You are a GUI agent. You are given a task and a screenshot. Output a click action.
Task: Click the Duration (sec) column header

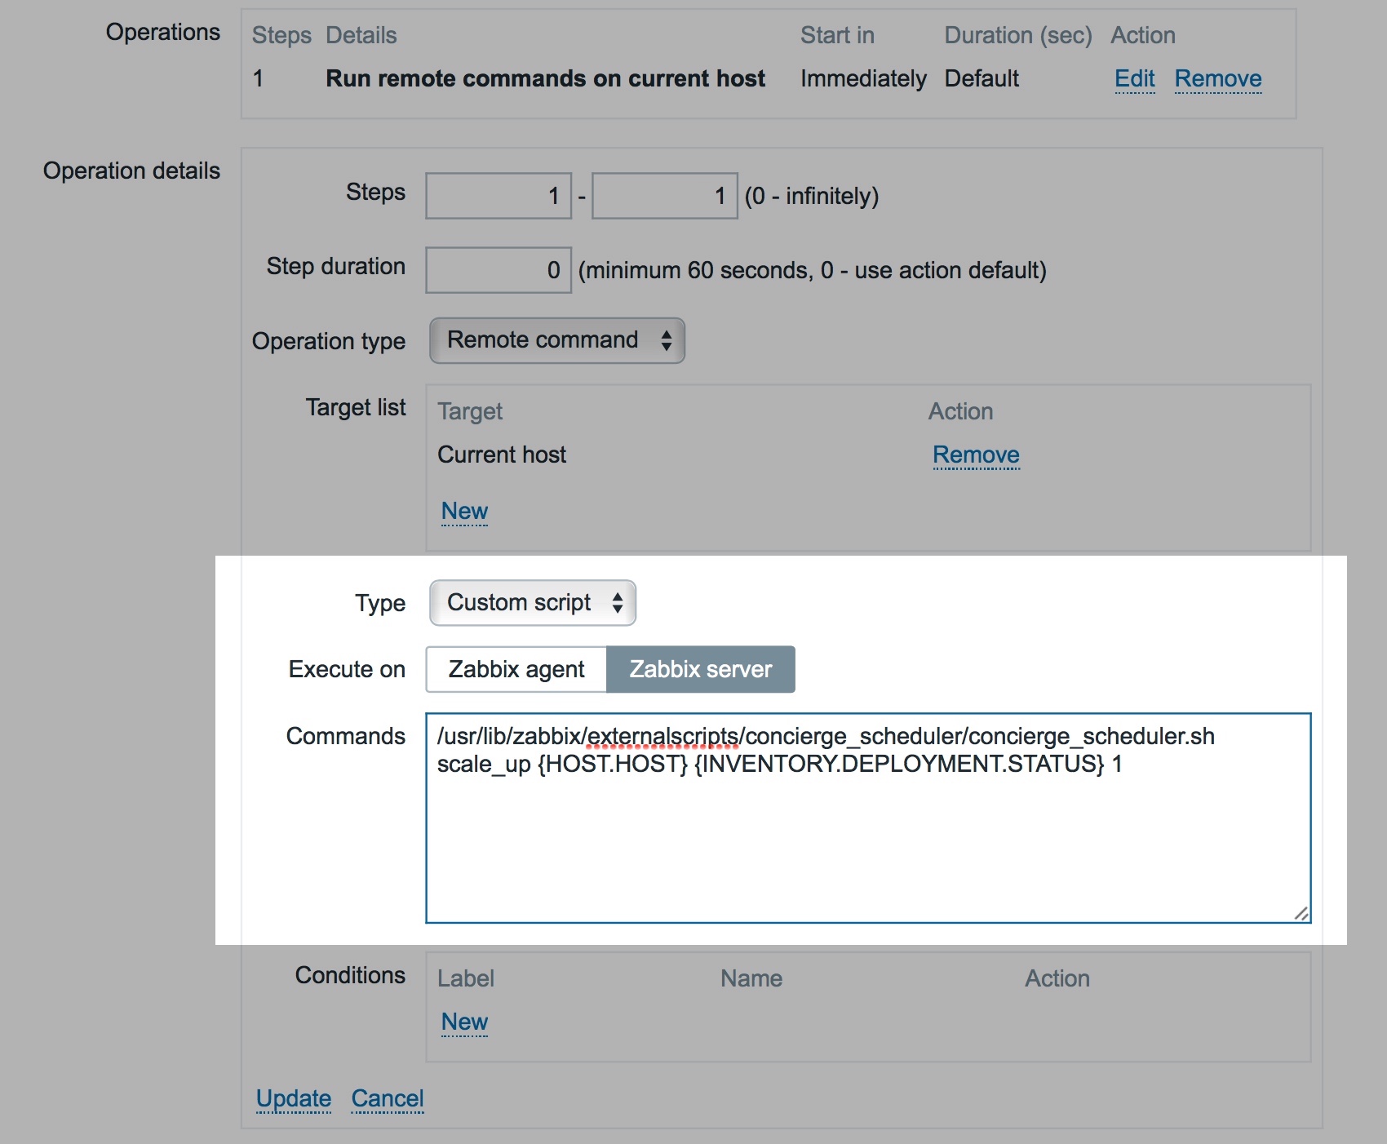[x=1018, y=35]
